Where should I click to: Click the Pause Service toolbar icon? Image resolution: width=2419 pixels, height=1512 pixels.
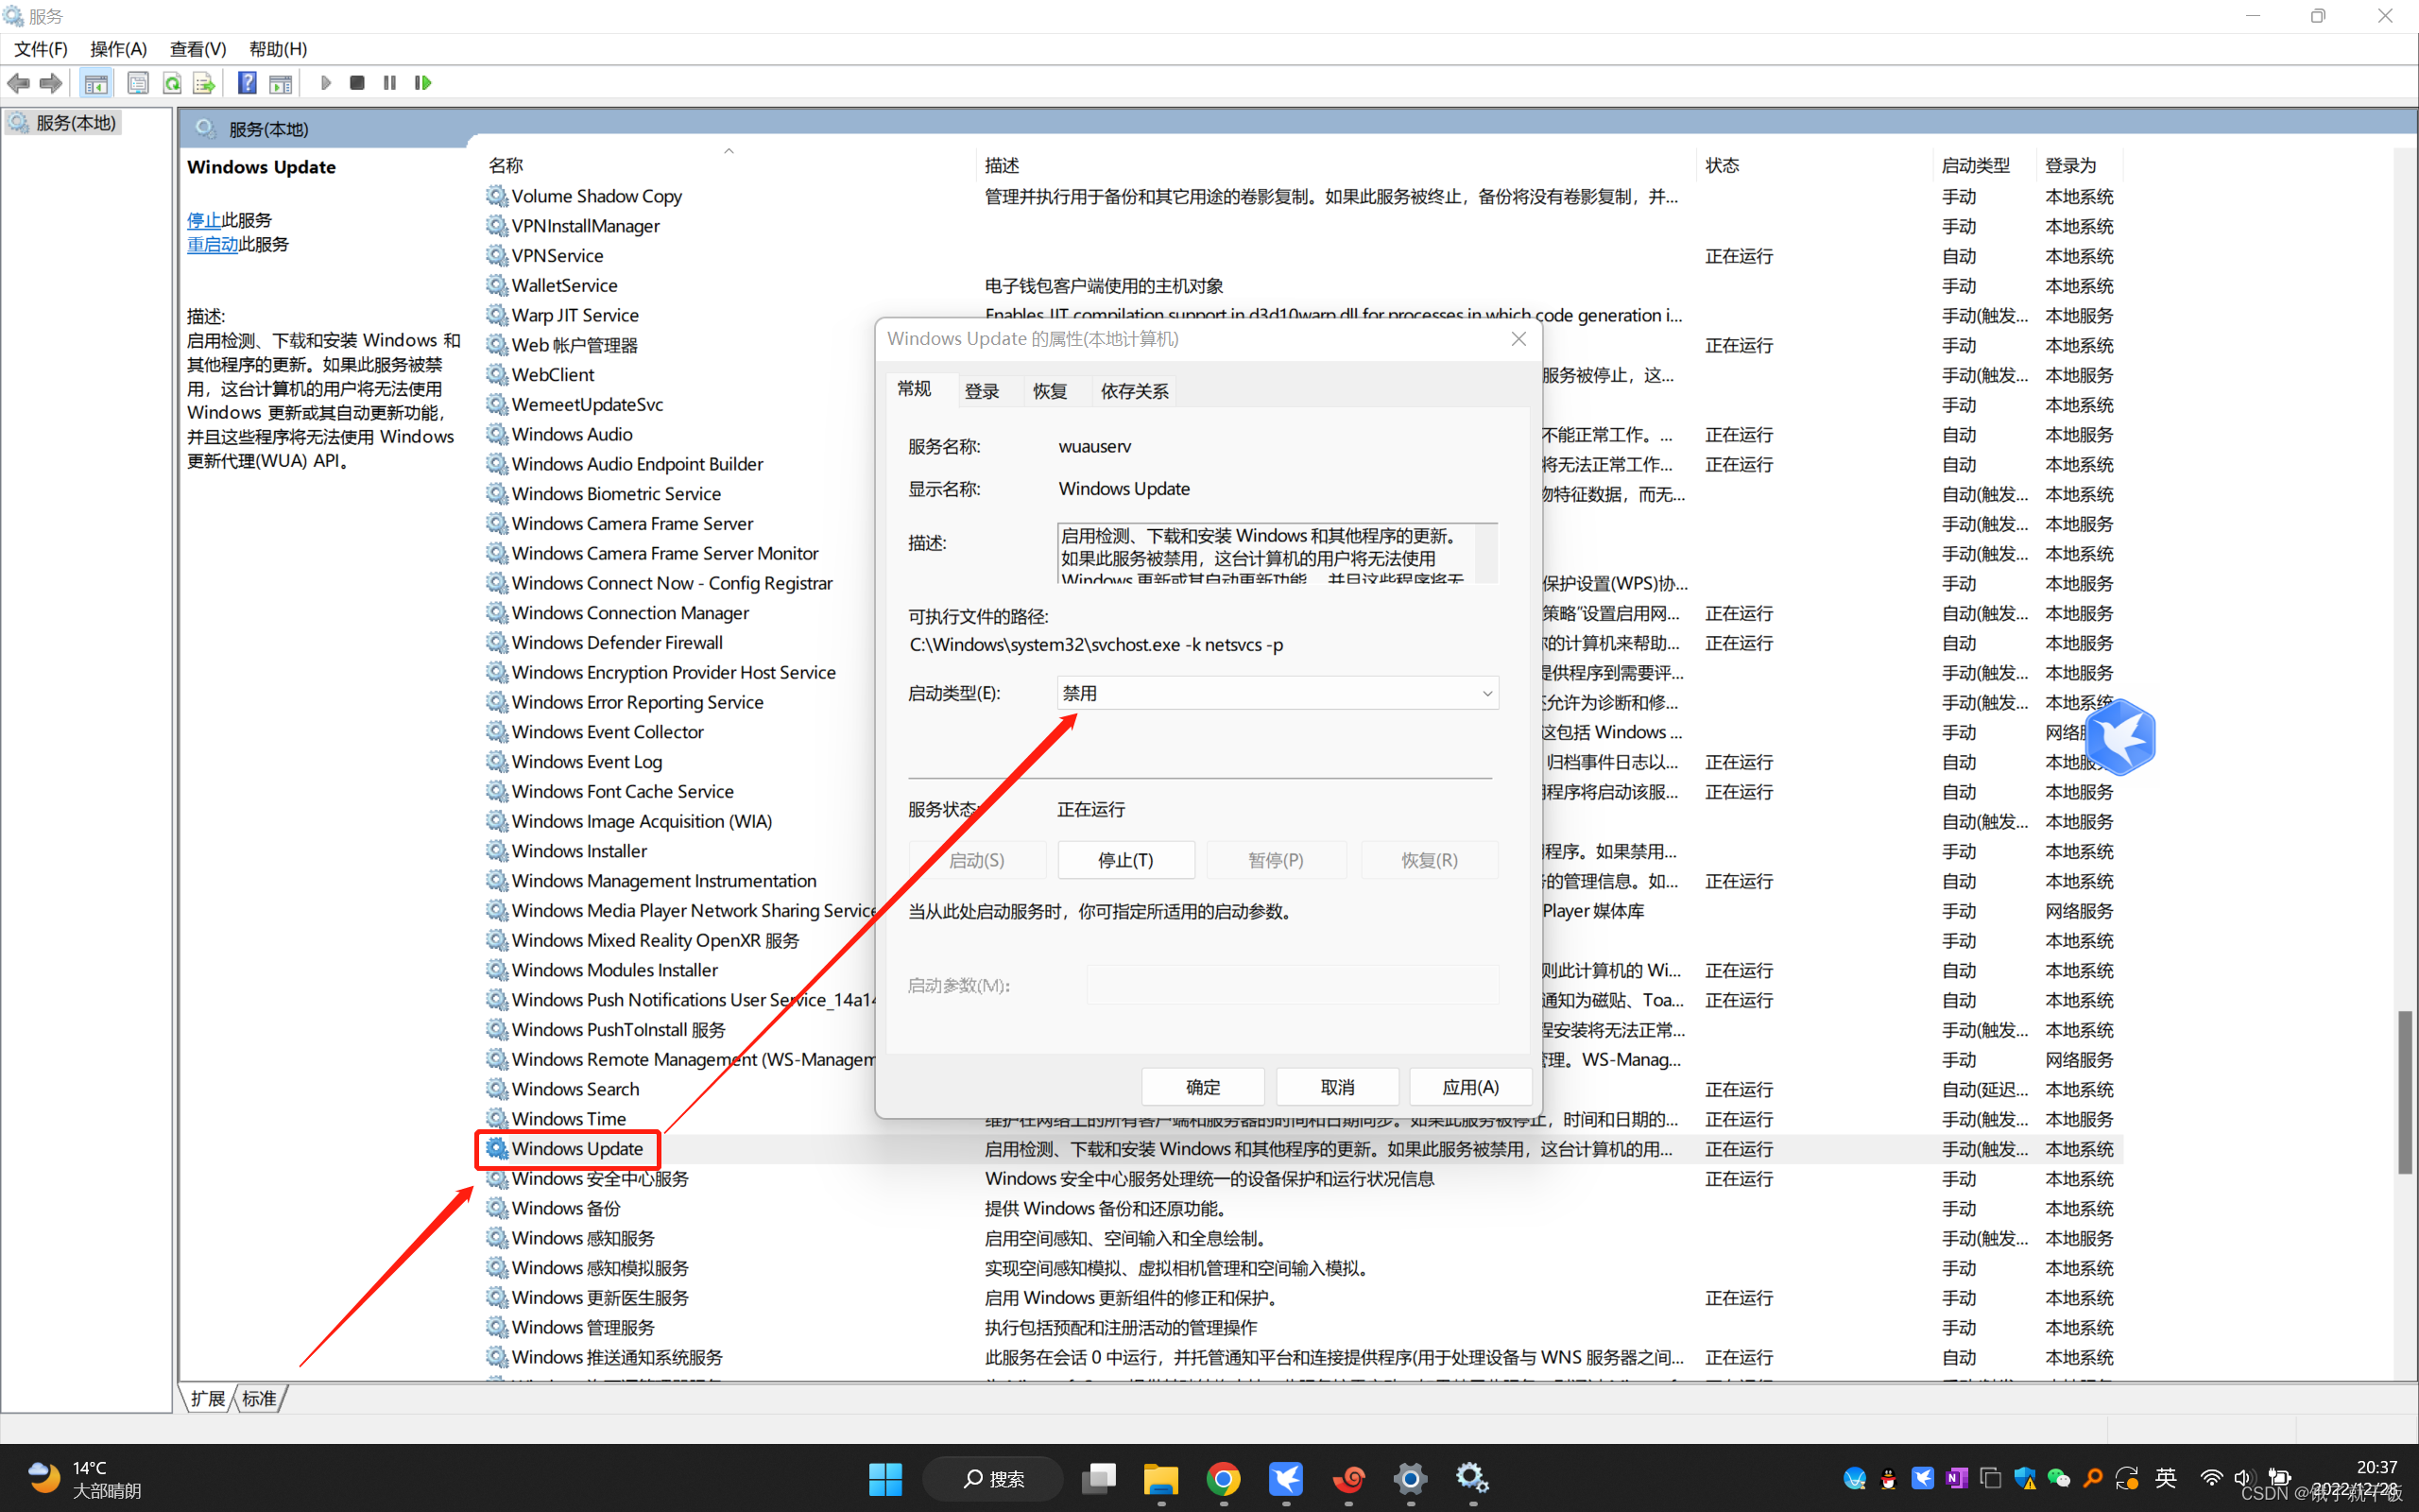[390, 83]
